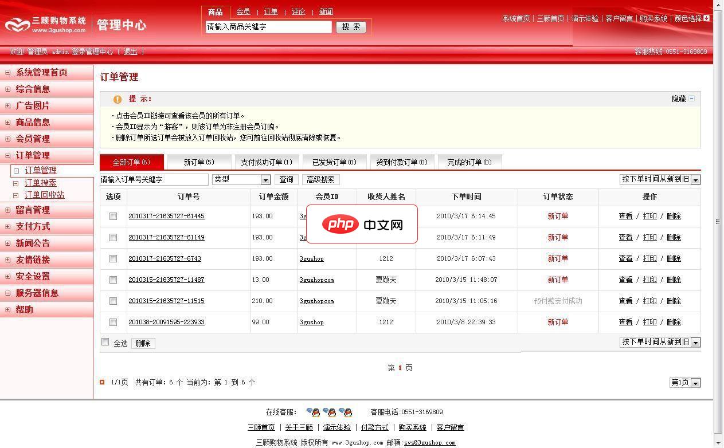The width and height of the screenshot is (724, 448).
Task: Check the checkbox for order 201038-20091595-223933
Action: (113, 322)
